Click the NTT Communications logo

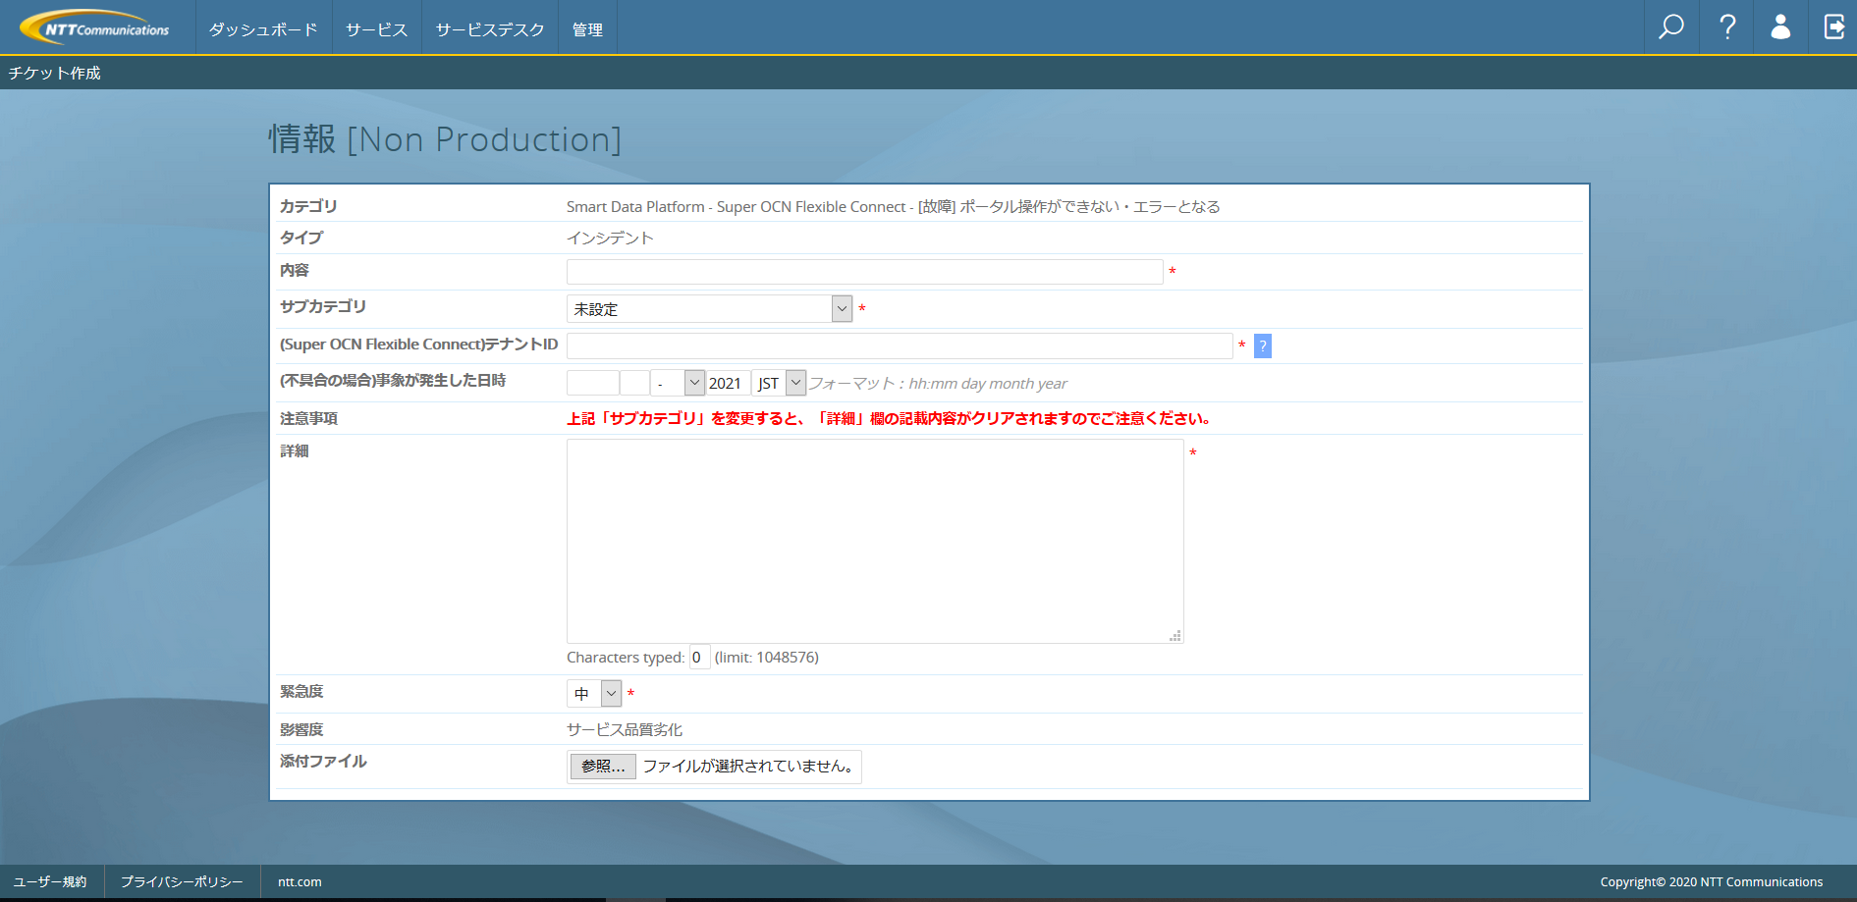(94, 27)
